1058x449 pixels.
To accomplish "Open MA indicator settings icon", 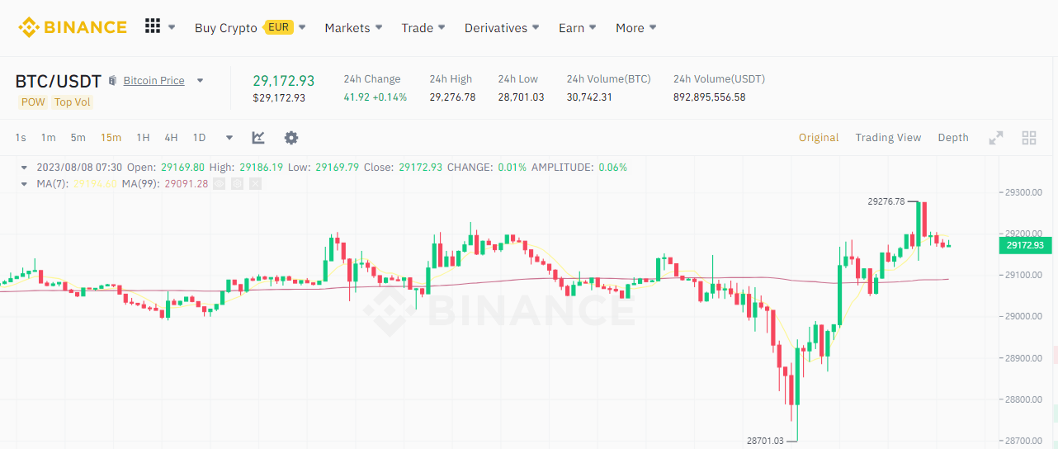I will [x=237, y=183].
